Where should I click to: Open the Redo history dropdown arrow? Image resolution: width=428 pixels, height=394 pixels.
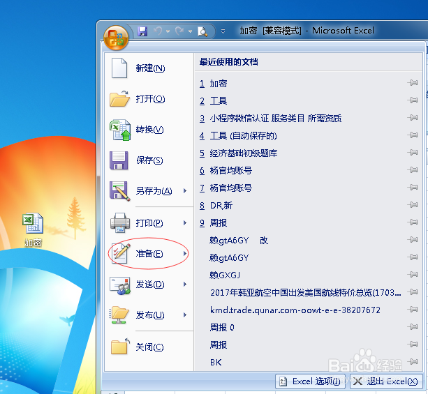190,31
